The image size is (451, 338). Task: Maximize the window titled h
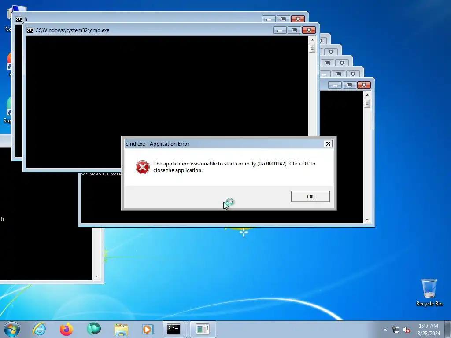coord(283,19)
